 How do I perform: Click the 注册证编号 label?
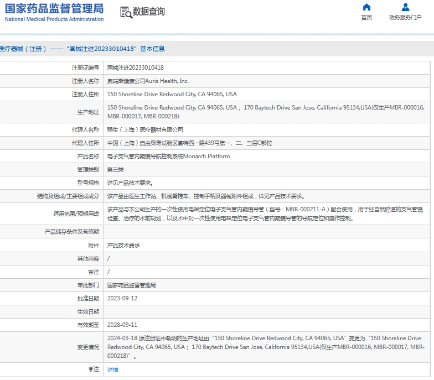click(85, 67)
